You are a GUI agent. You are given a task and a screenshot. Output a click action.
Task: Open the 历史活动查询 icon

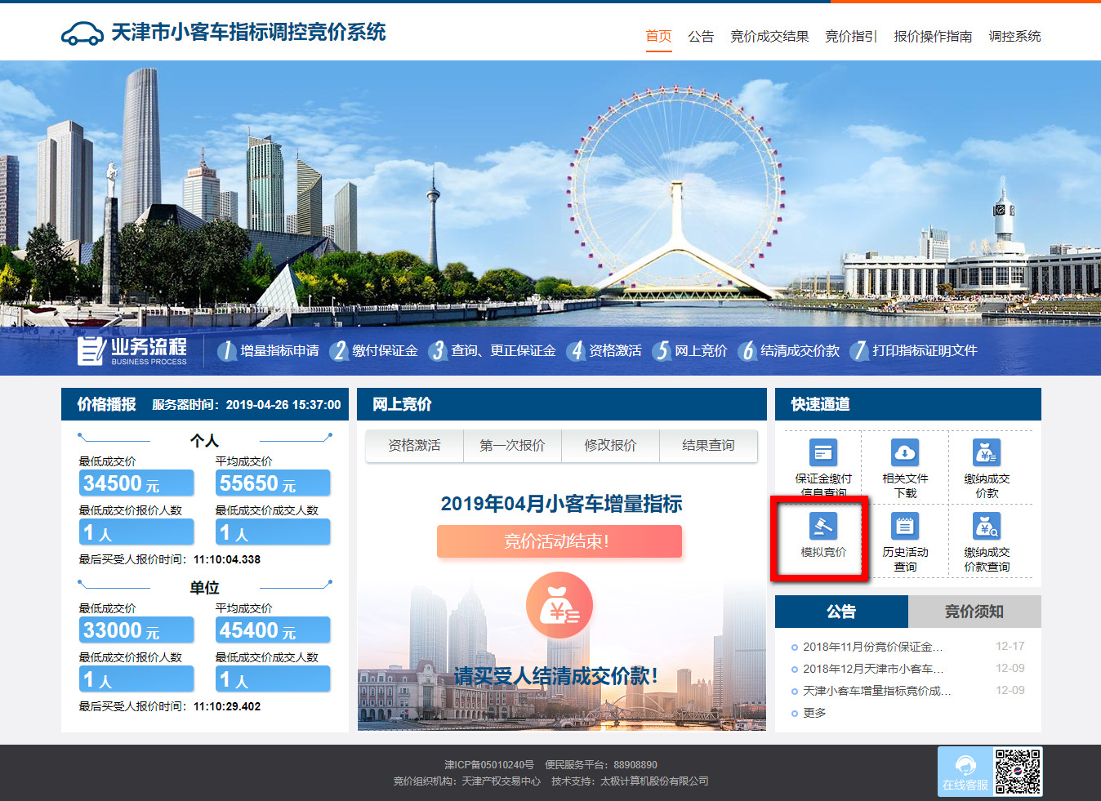click(905, 526)
